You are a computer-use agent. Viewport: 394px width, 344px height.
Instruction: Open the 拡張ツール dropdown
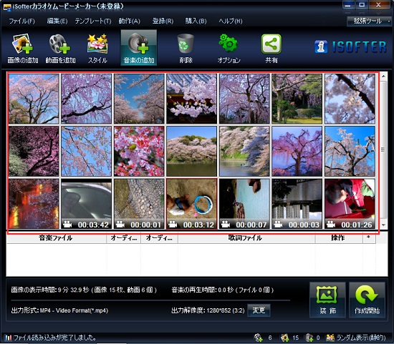click(369, 21)
